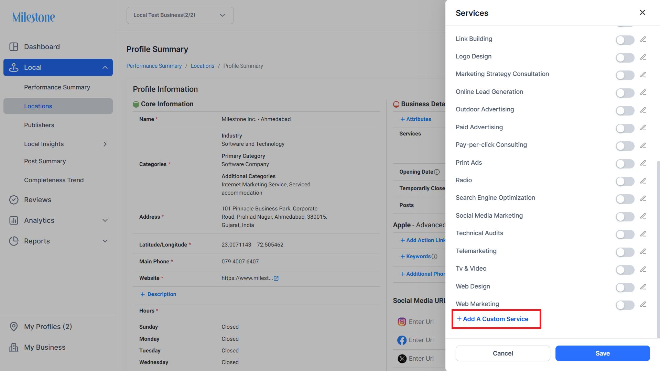Enable the Link Building toggle

[x=625, y=40]
